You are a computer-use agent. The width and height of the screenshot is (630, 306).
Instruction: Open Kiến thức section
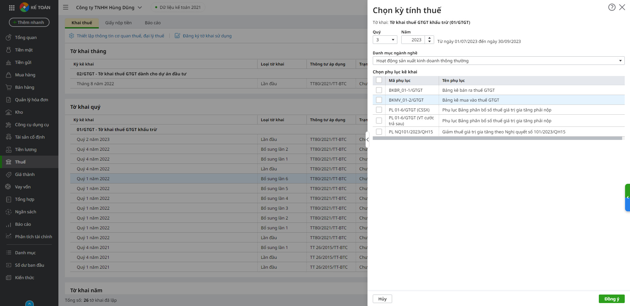coord(29,277)
